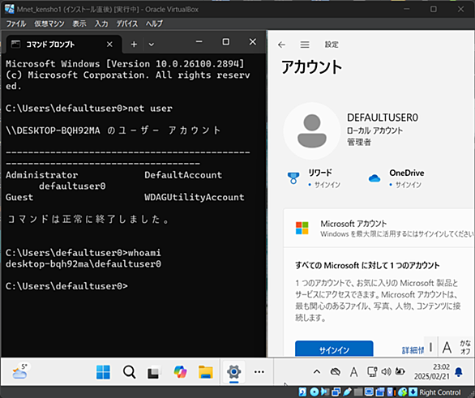Click the アカウント page heading

tap(312, 67)
